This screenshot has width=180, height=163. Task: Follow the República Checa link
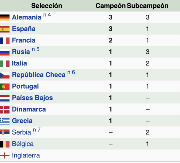point(39,75)
